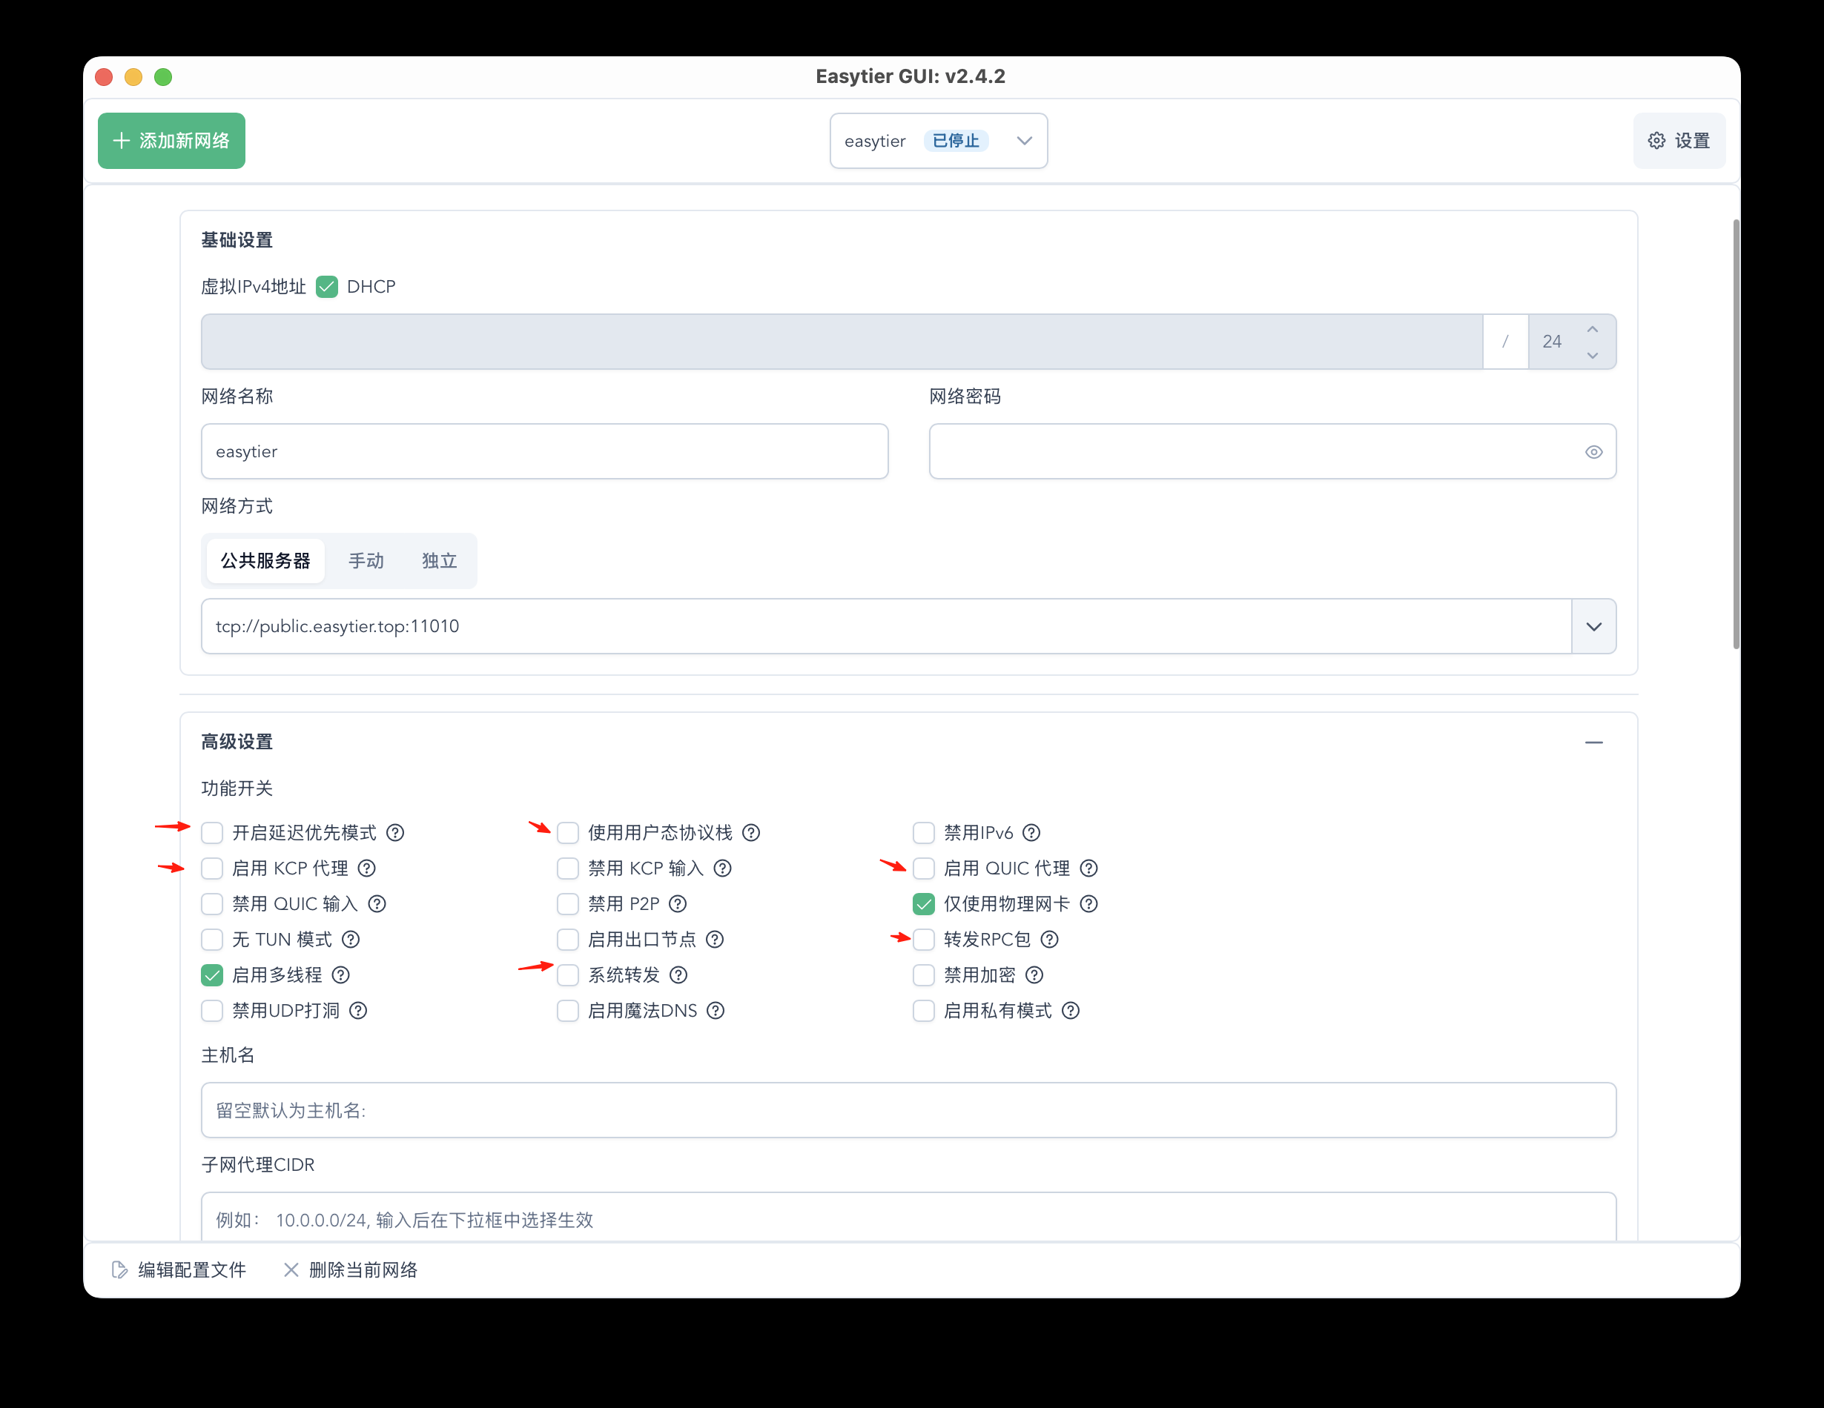Enable 开启延迟优先模式 checkbox
Viewport: 1824px width, 1408px height.
tap(212, 832)
